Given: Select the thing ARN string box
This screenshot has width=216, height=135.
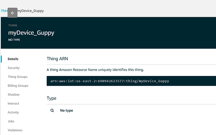Looking at the screenshot, I should (131, 81).
